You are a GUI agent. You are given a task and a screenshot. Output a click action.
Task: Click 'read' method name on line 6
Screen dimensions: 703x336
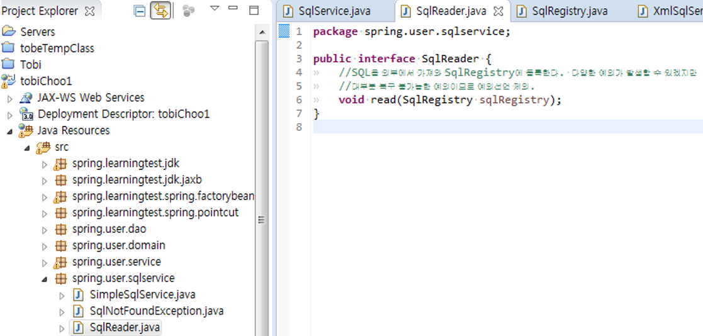pos(383,100)
